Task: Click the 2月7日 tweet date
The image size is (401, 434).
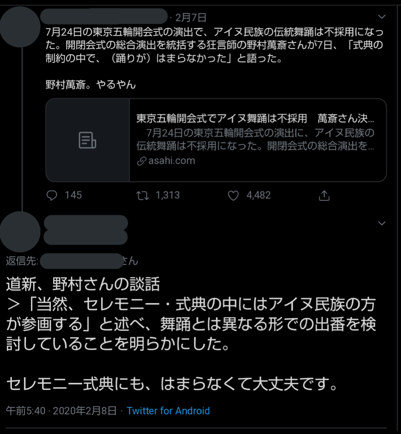Action: point(191,17)
